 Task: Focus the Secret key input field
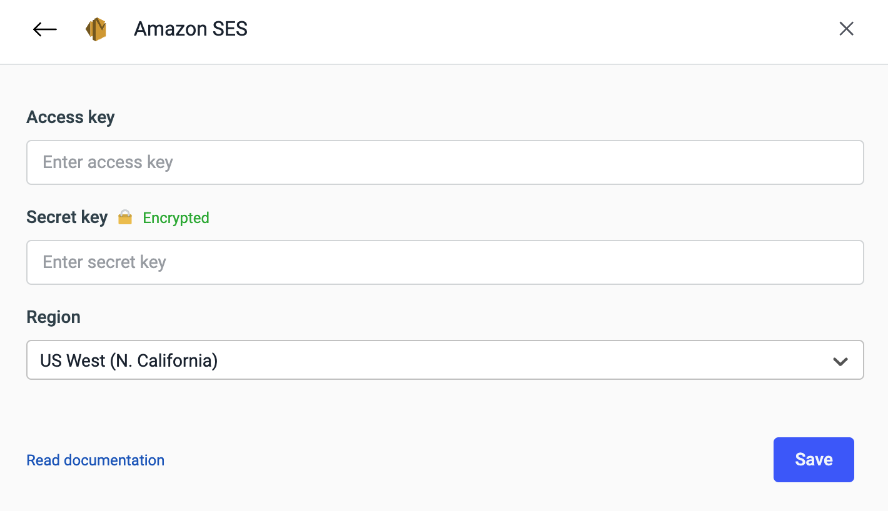point(445,262)
